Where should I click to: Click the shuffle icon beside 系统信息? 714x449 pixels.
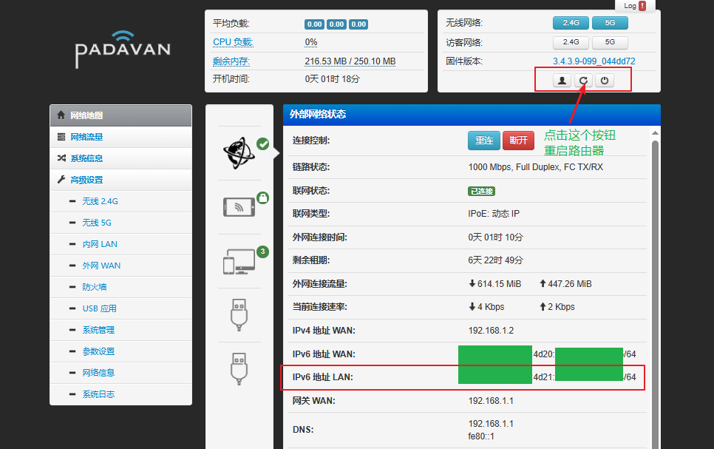pos(61,158)
